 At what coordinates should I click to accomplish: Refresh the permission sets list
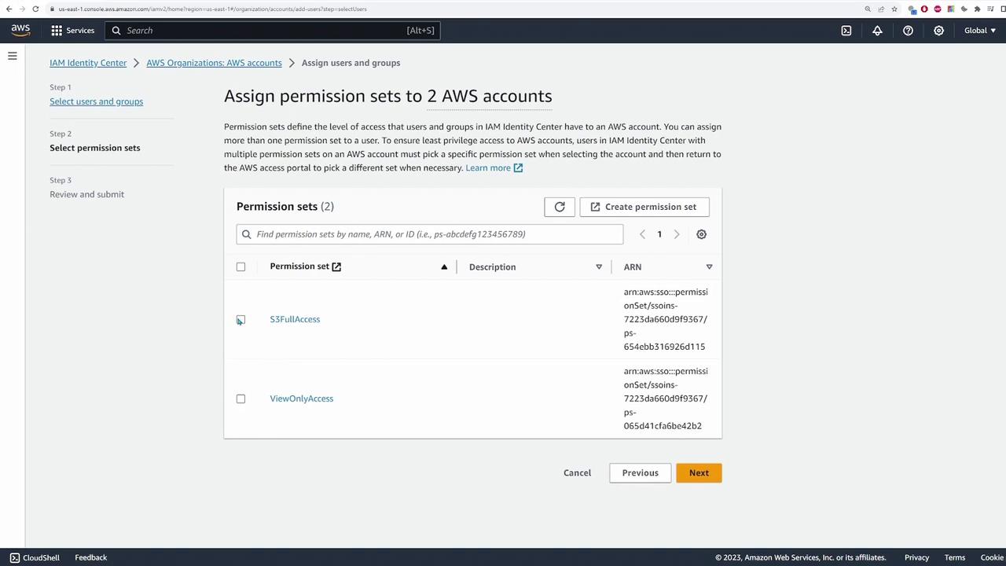[560, 207]
